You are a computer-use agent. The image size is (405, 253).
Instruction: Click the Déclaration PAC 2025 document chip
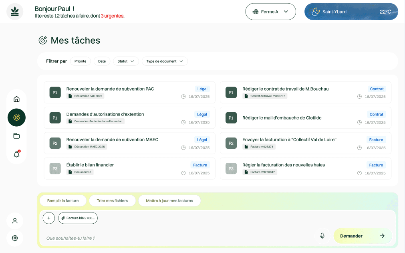(85, 96)
